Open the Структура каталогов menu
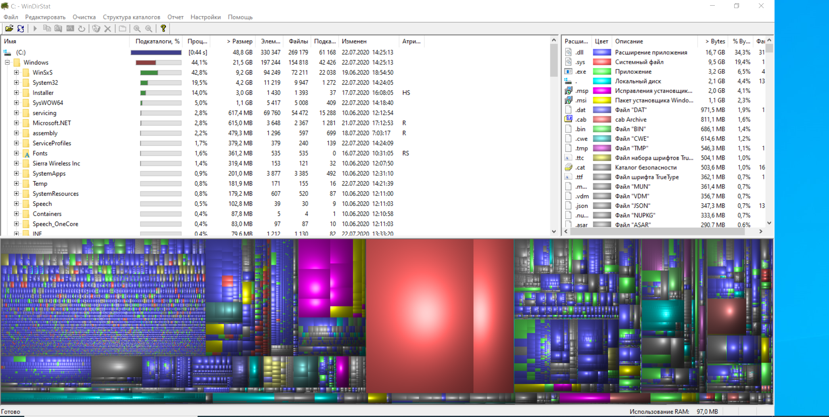Screen dimensions: 829x417 [132, 17]
